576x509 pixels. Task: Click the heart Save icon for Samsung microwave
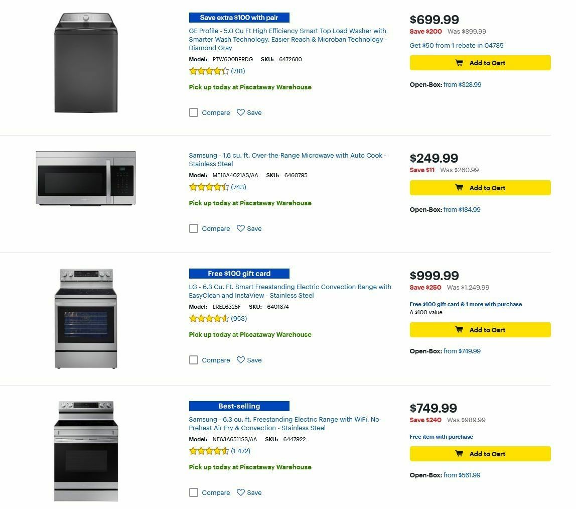(241, 228)
